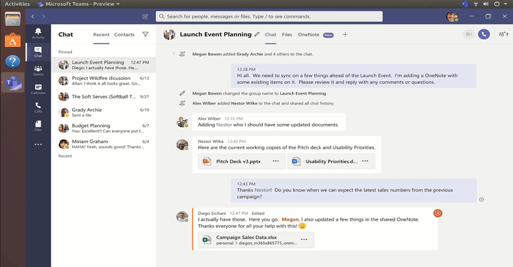Open the Files section in sidebar
The height and width of the screenshot is (267, 513).
pos(38,126)
